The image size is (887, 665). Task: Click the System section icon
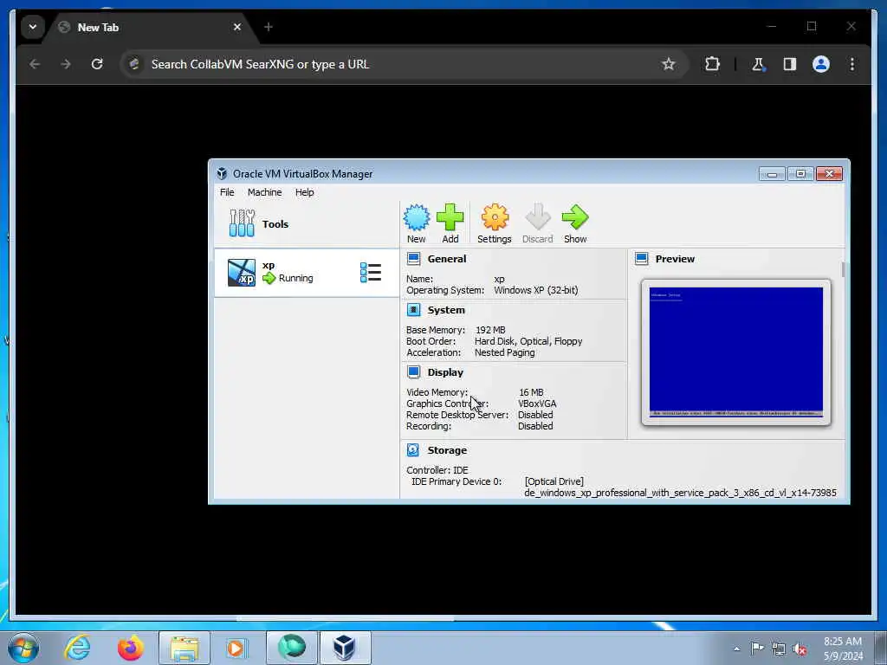[413, 310]
